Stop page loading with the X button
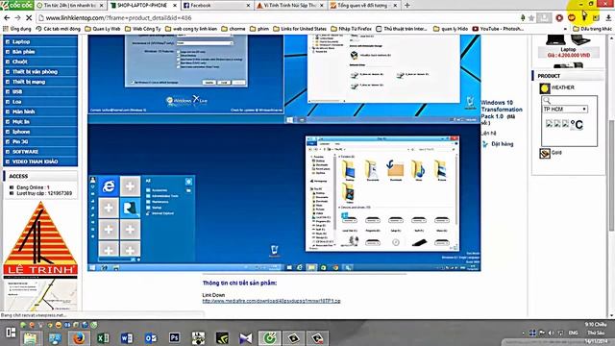Screen dimensions: 615x346 tap(29, 18)
